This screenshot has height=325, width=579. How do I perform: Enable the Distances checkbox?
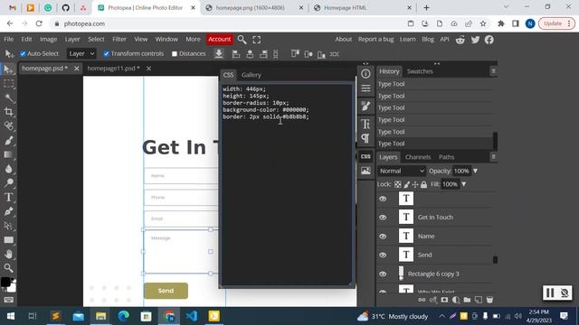175,54
